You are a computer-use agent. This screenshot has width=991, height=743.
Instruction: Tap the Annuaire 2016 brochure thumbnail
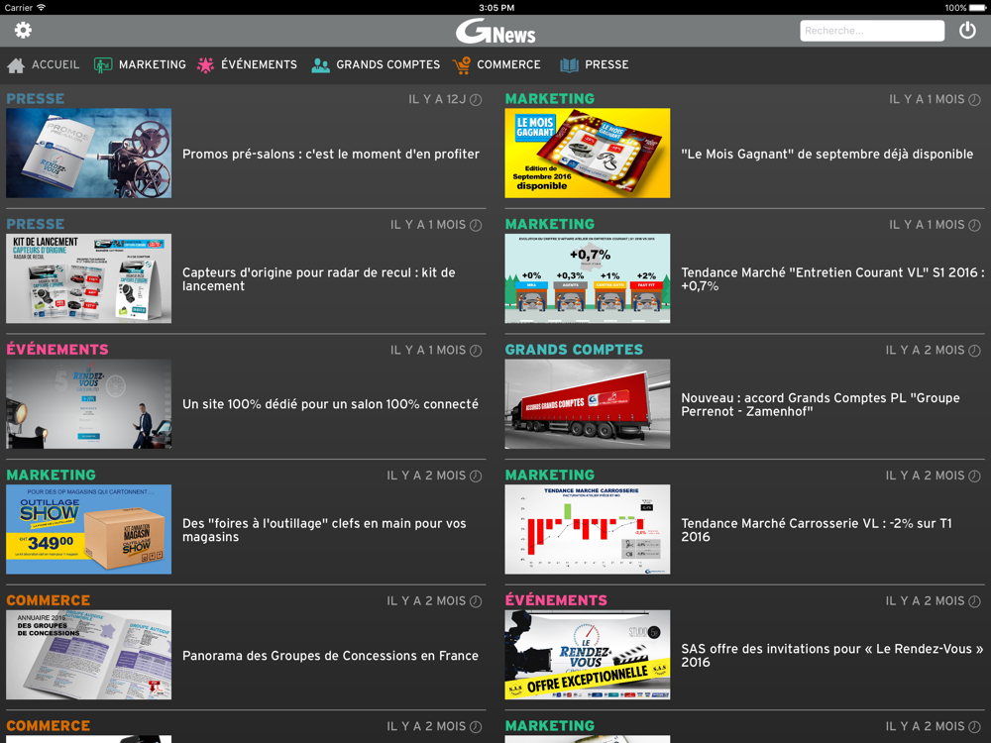click(x=88, y=655)
